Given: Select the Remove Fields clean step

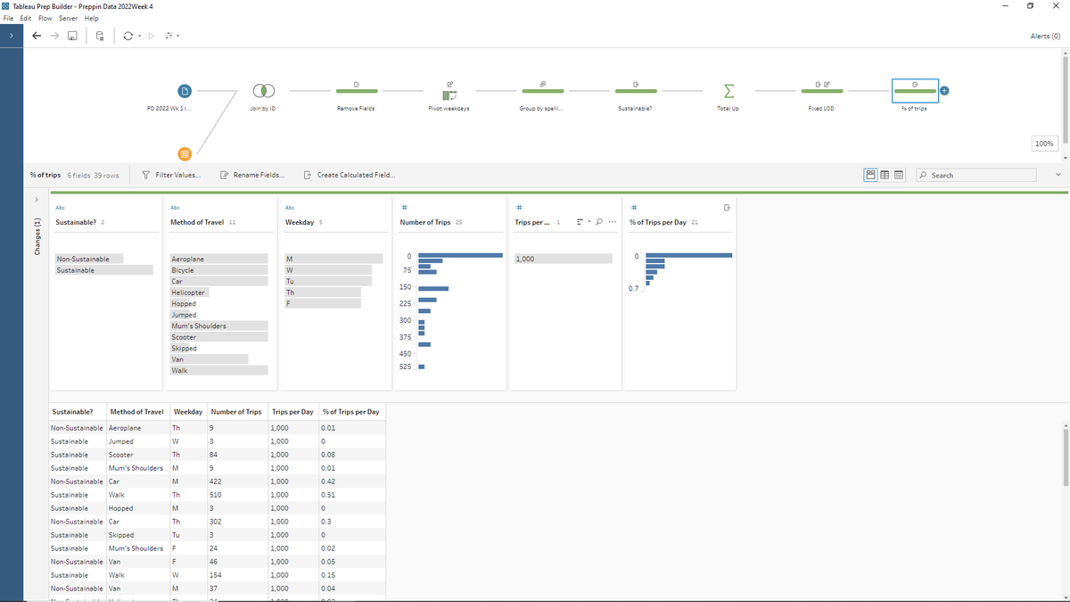Looking at the screenshot, I should pyautogui.click(x=357, y=90).
